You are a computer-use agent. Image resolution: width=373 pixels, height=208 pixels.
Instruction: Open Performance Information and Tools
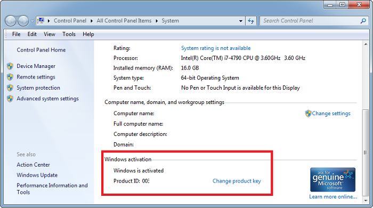point(52,189)
